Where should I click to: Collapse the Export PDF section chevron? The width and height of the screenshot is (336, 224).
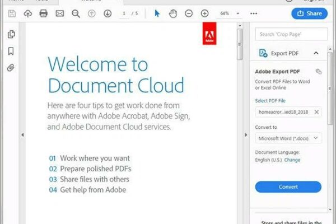[316, 53]
